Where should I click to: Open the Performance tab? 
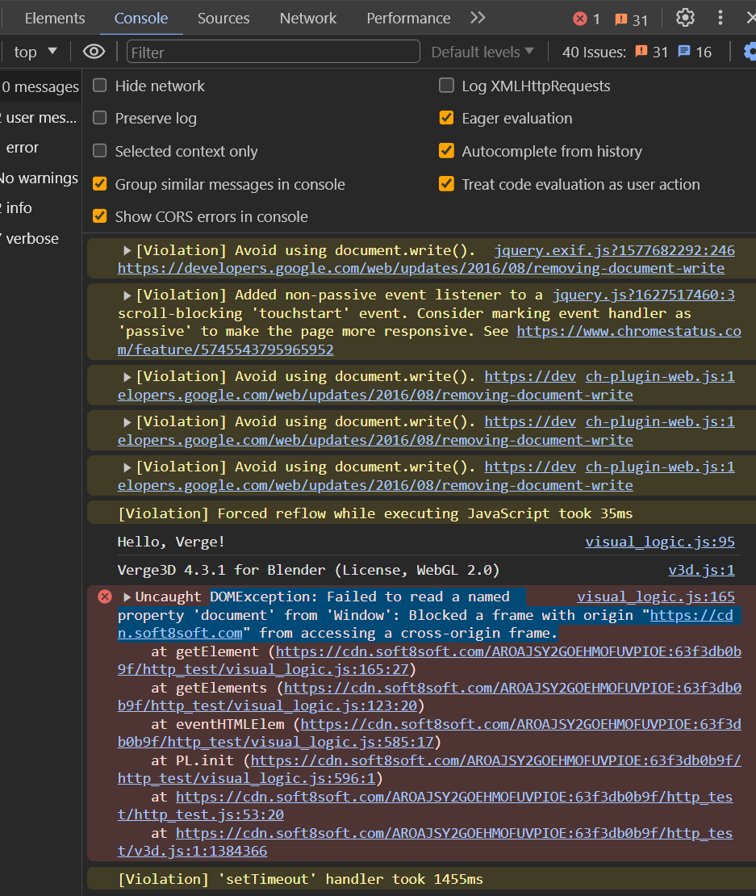pyautogui.click(x=408, y=19)
